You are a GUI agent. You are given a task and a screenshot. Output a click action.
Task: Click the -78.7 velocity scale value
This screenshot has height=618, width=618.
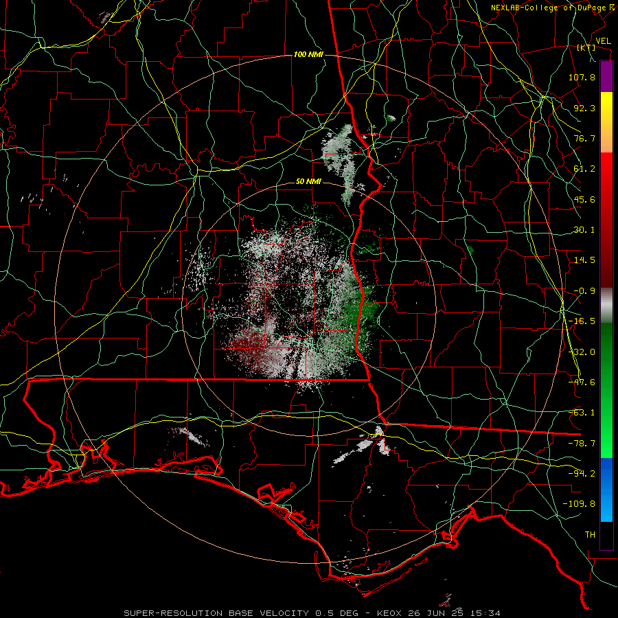[582, 444]
